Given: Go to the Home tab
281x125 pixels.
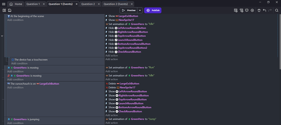Looking at the screenshot, I should pyautogui.click(x=16, y=4).
